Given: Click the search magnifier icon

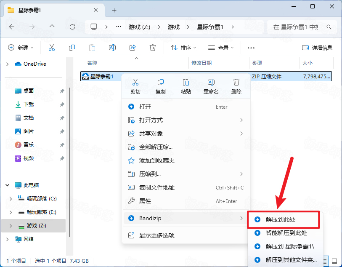Looking at the screenshot, I should click(x=329, y=27).
